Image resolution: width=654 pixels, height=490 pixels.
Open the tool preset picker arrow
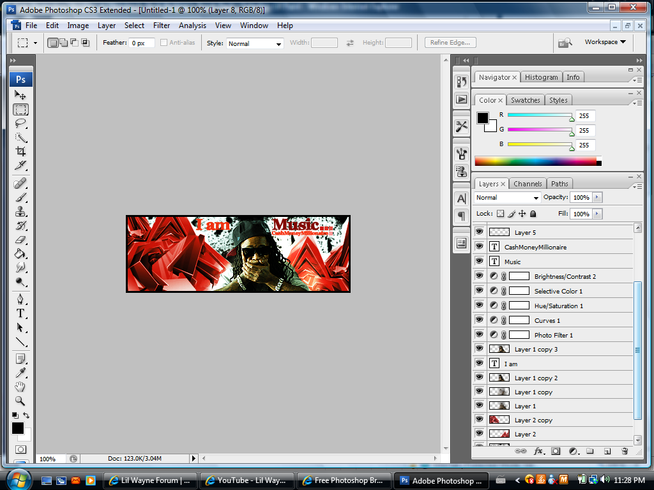(36, 43)
